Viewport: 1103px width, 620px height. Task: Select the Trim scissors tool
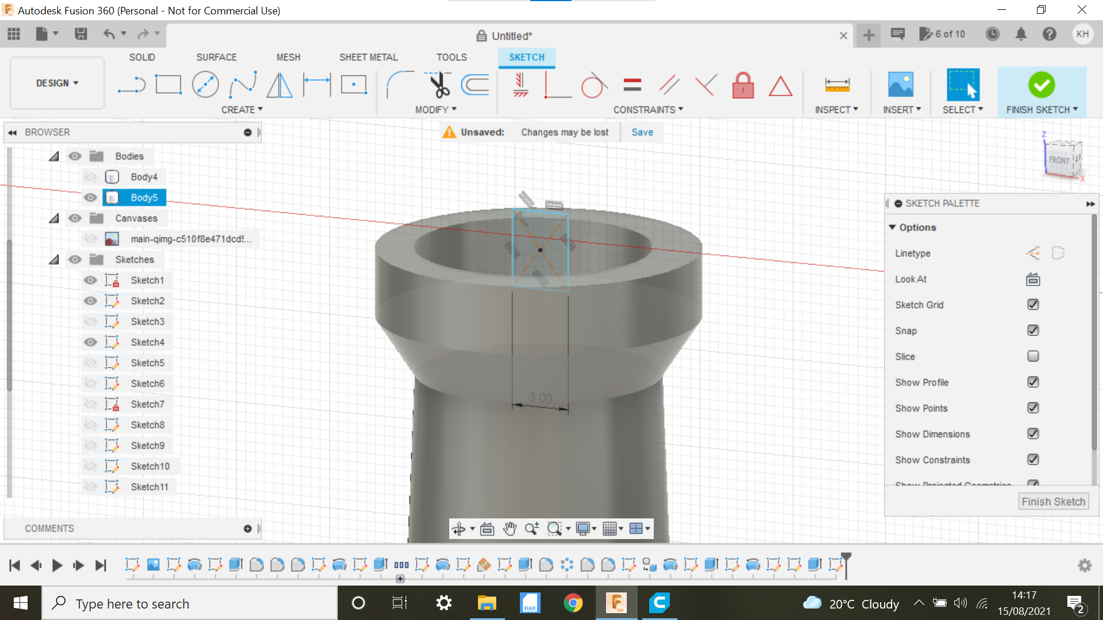[439, 85]
